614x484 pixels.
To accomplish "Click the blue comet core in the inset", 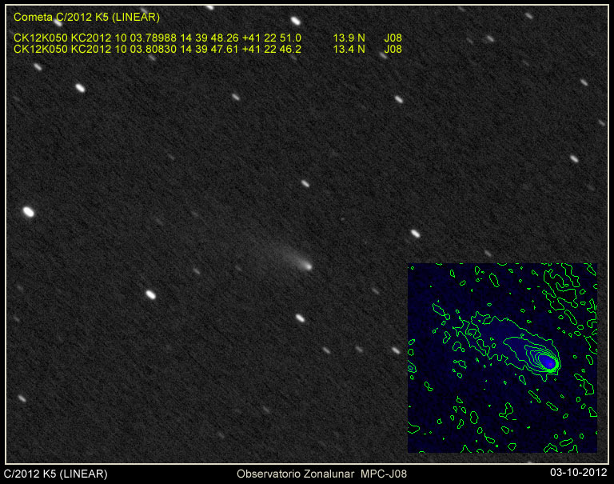I will [x=548, y=362].
